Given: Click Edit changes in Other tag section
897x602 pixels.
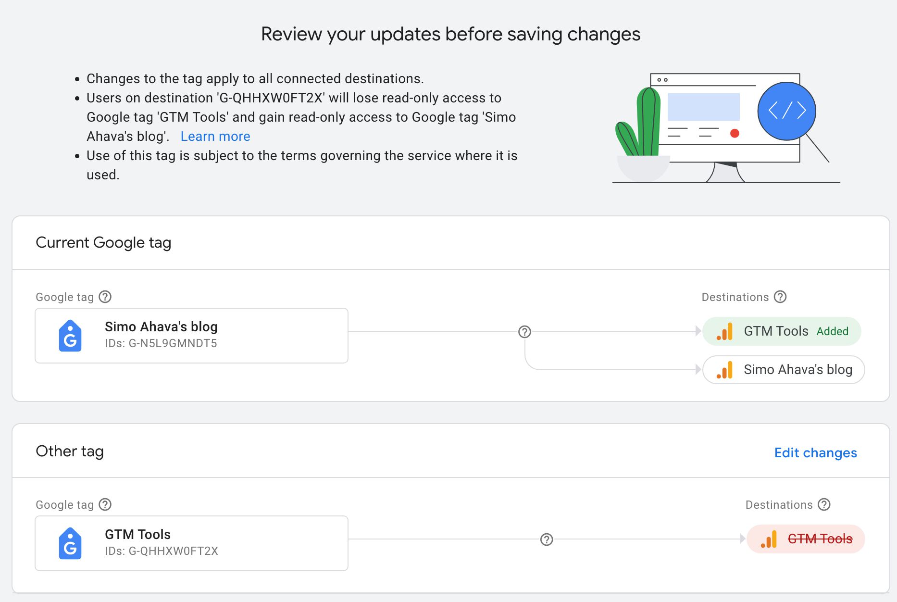Looking at the screenshot, I should [x=815, y=452].
